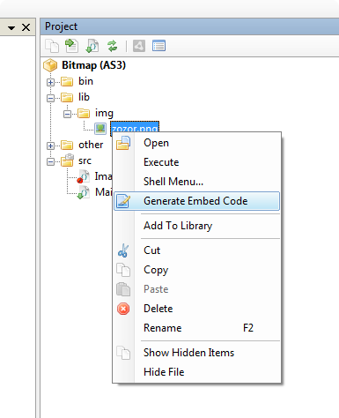The width and height of the screenshot is (339, 418).
Task: Click the grayed build toolbar icon
Action: 139,46
